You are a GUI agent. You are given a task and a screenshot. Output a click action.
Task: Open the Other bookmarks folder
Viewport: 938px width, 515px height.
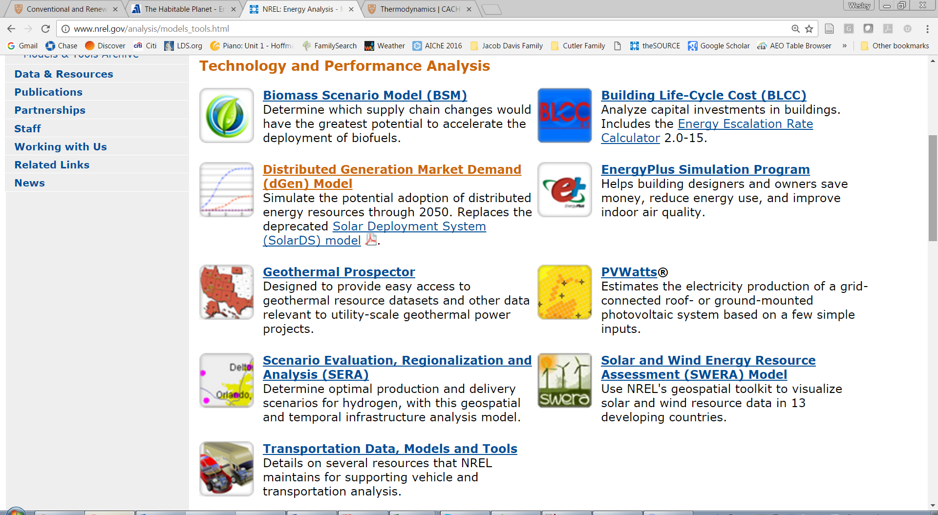pyautogui.click(x=895, y=46)
